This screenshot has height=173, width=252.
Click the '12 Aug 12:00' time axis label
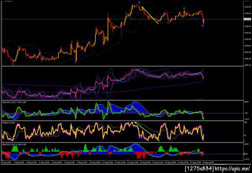[133, 163]
